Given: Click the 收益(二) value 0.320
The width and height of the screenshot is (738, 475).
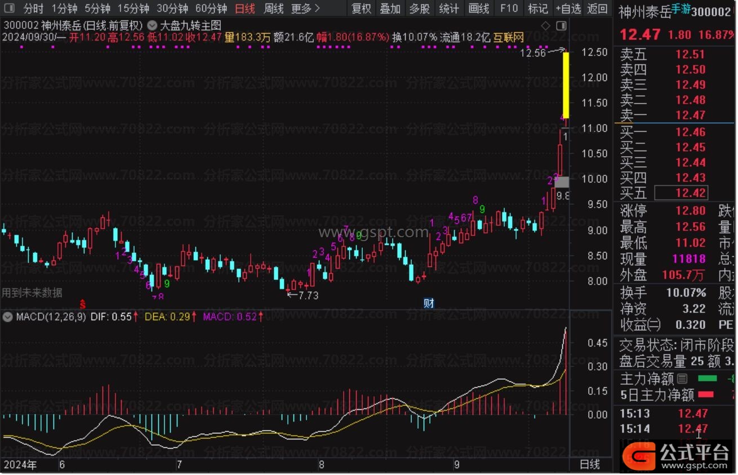Looking at the screenshot, I should 690,325.
